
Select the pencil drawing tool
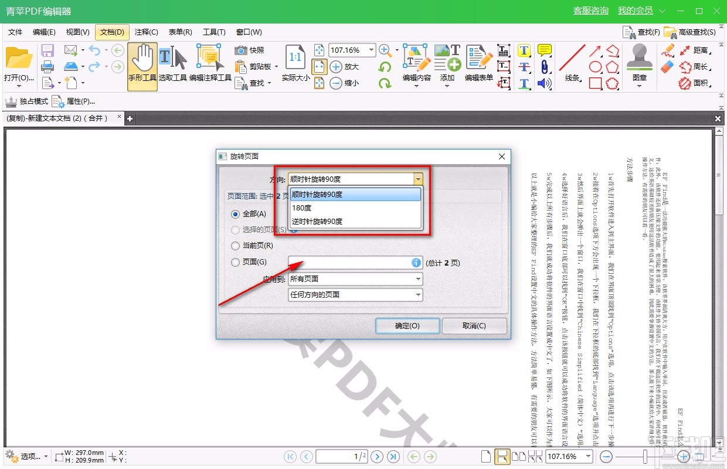tap(668, 50)
